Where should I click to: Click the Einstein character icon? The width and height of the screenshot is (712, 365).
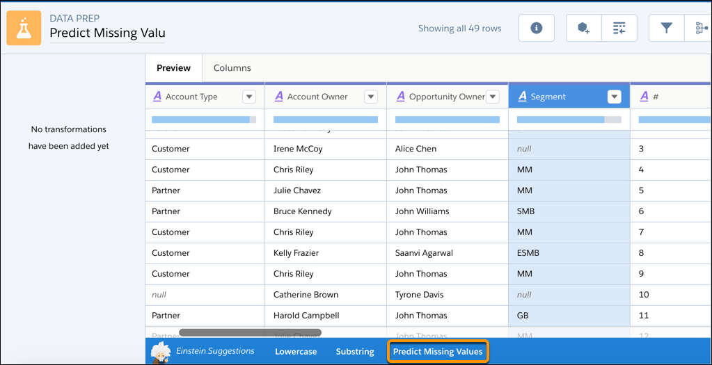tap(161, 351)
